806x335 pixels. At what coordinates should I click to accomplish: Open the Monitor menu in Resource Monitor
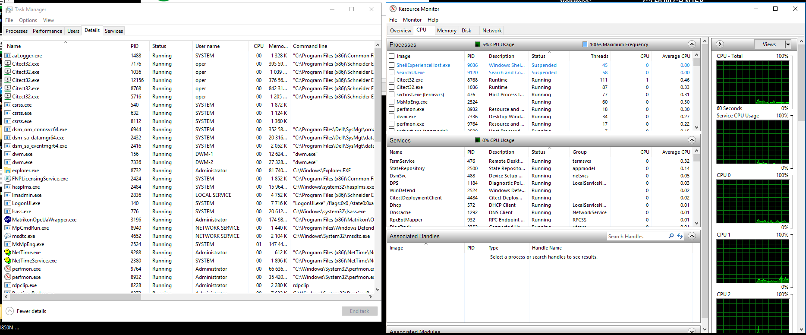tap(412, 20)
